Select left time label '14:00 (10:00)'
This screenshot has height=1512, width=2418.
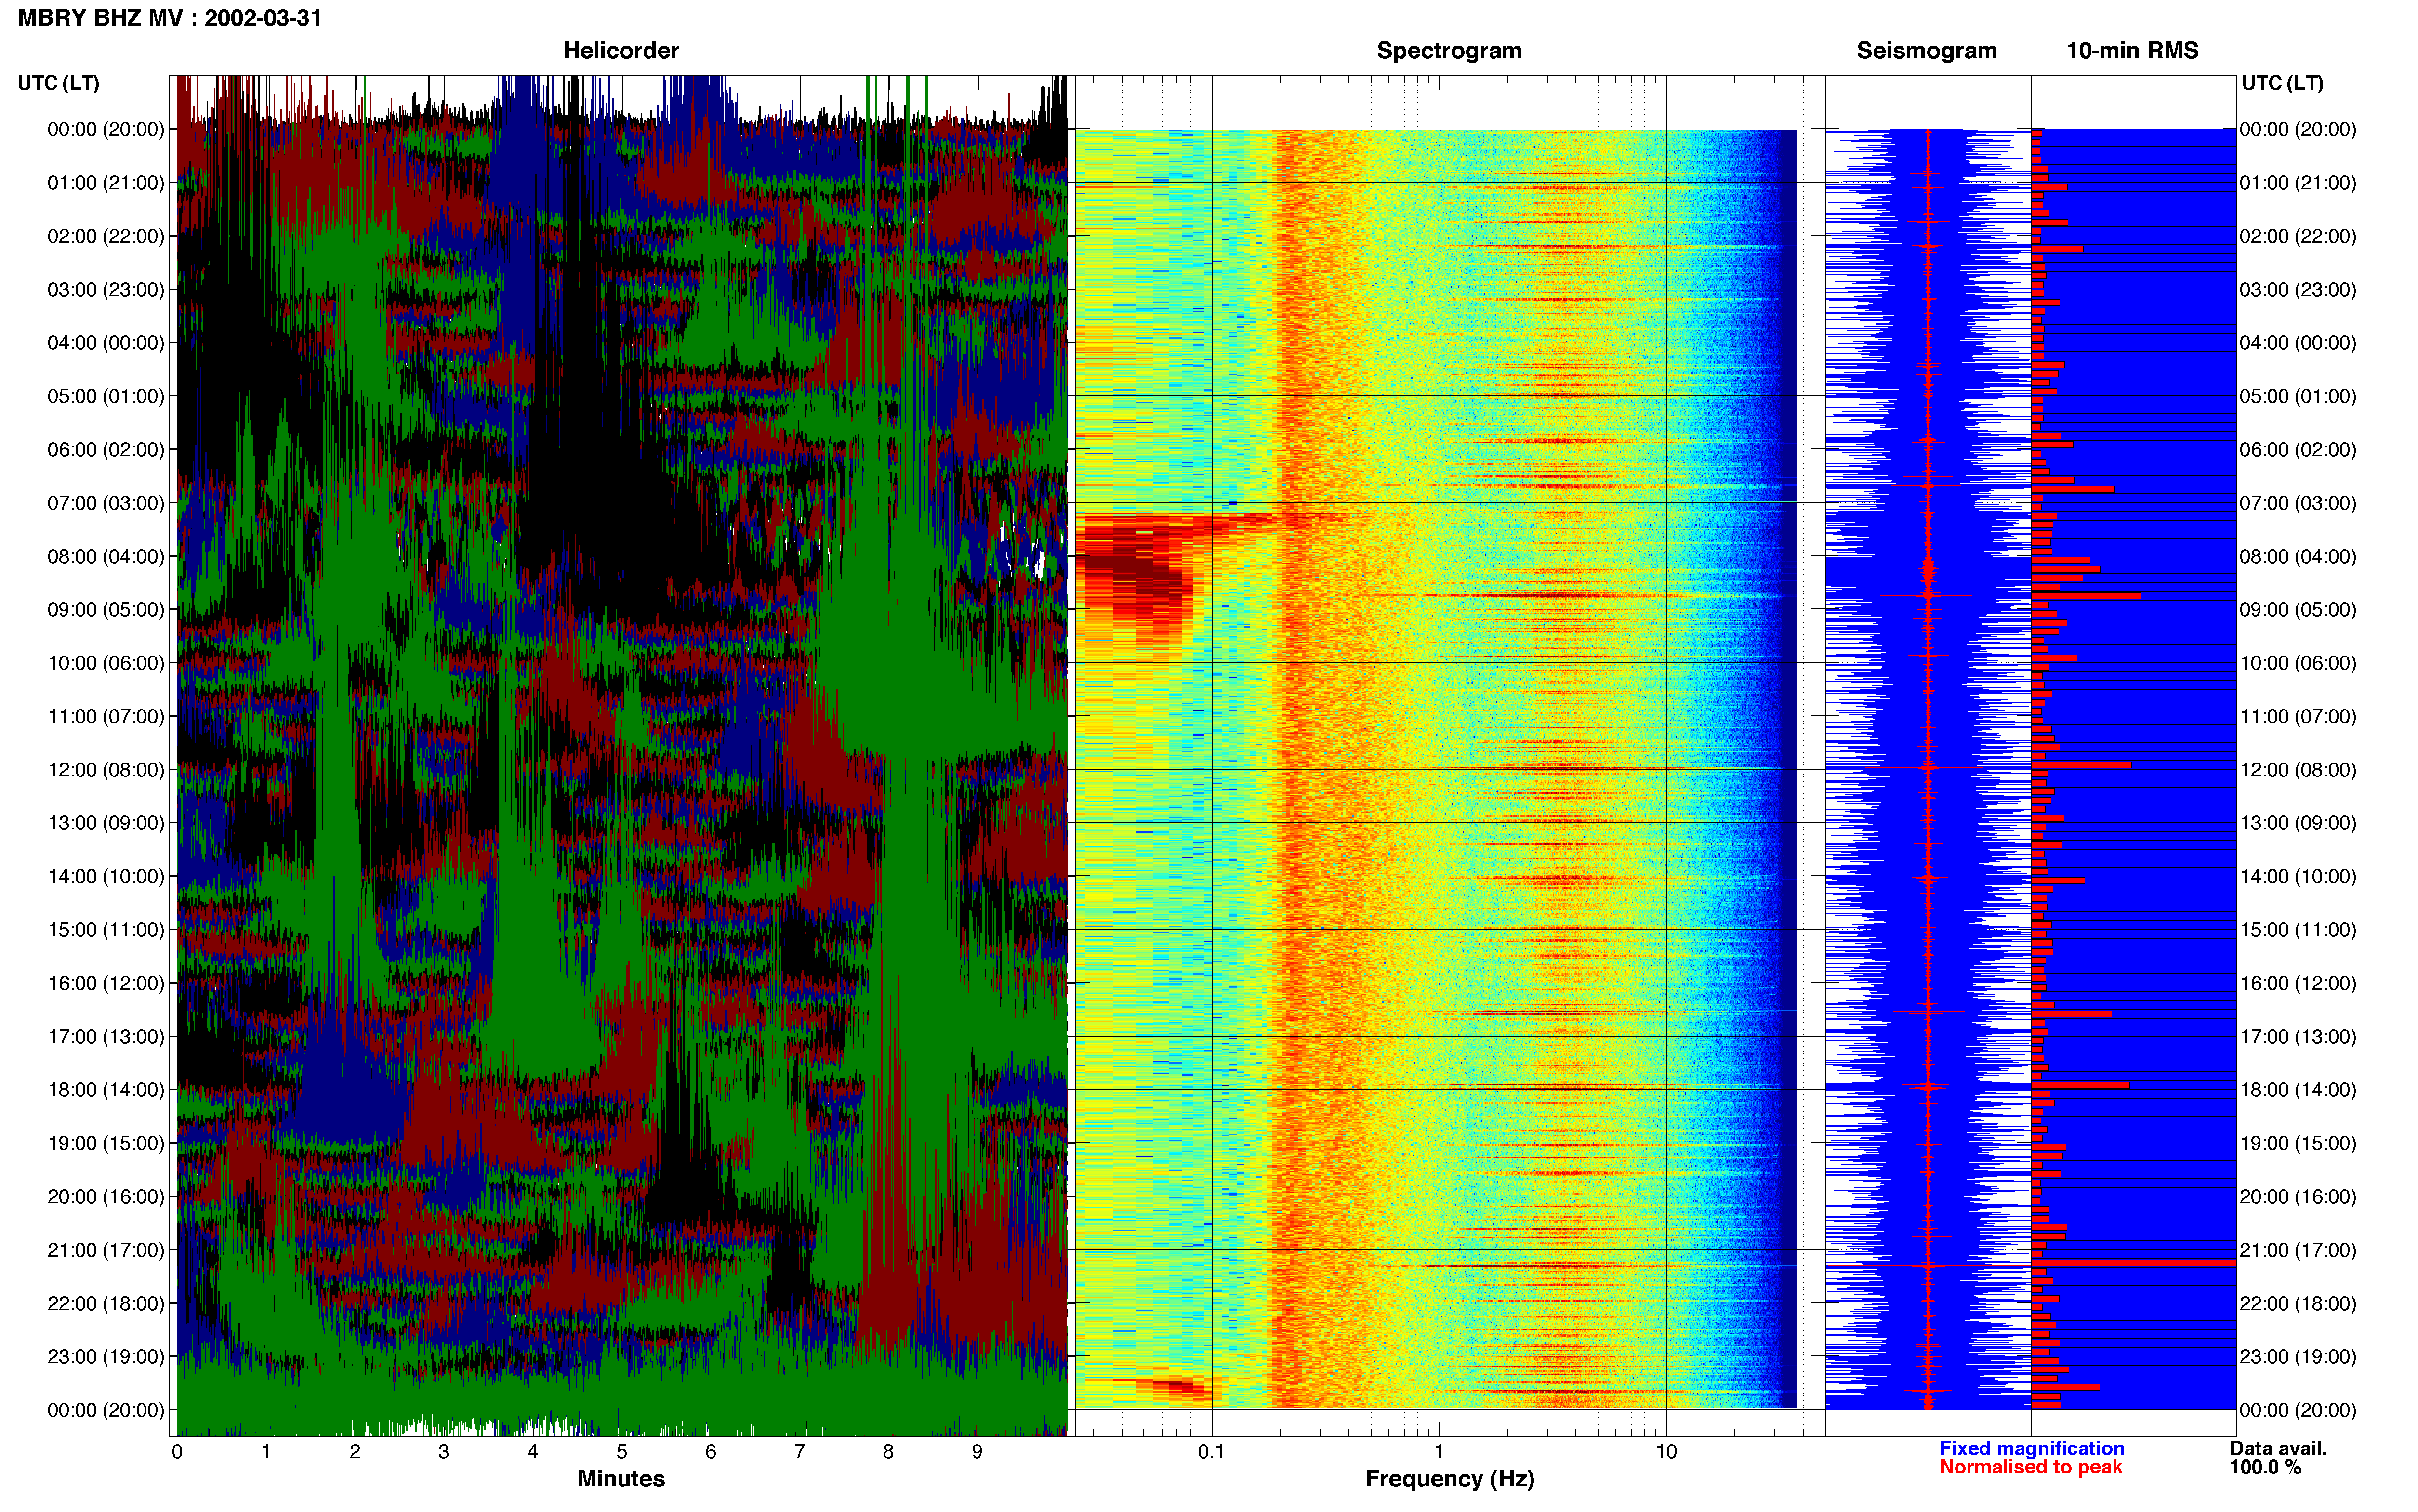point(106,877)
